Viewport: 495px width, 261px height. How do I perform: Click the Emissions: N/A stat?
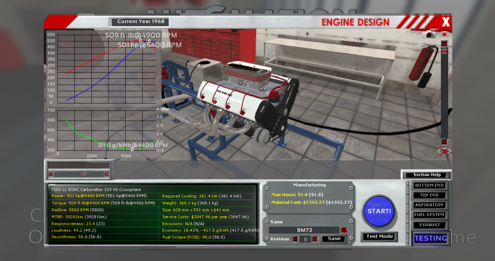pos(183,224)
